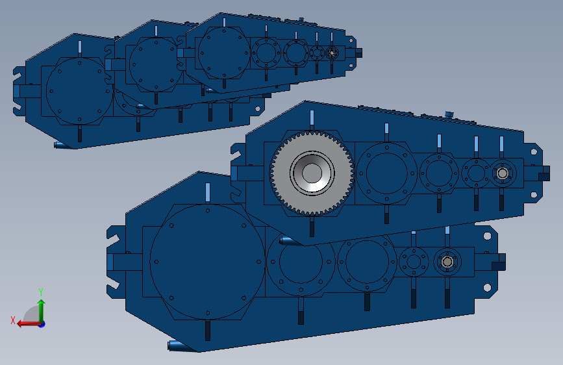Click the green Y label of the triad
Screen dimensions: 563x365
41,292
